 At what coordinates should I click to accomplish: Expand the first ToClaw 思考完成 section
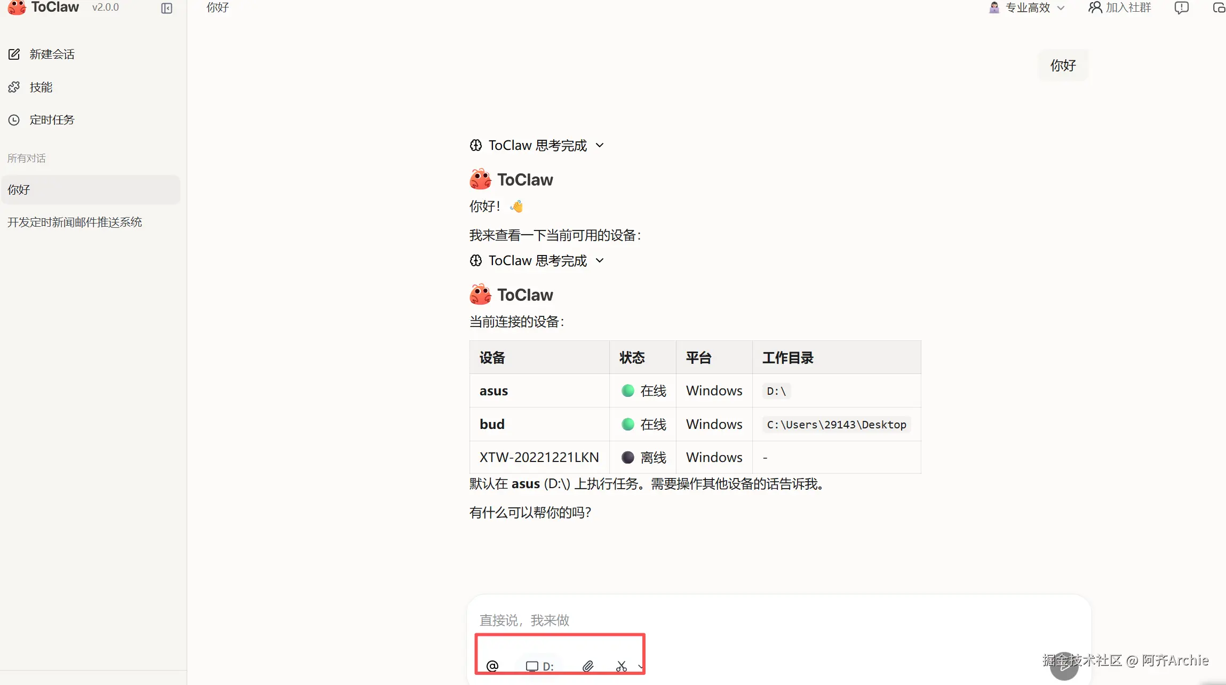[x=537, y=145]
